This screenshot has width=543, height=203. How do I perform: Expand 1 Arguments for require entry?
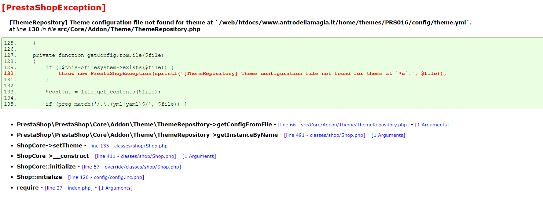click(116, 188)
